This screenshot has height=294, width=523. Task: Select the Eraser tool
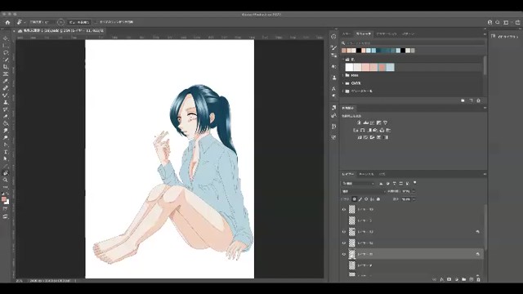click(x=6, y=116)
